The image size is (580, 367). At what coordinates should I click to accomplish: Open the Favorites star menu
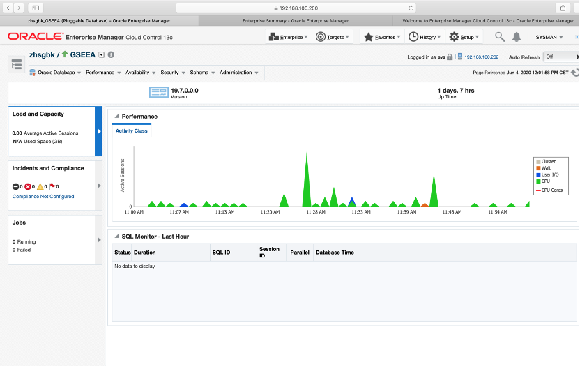pyautogui.click(x=382, y=37)
